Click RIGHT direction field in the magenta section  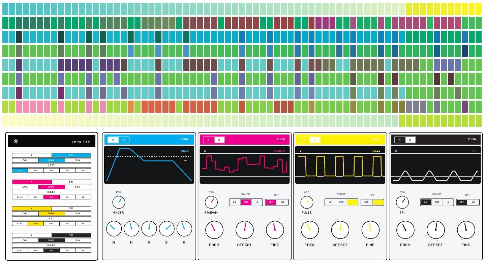point(52,192)
